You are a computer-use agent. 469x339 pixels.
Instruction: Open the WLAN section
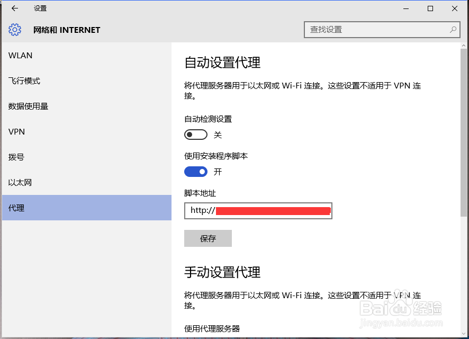(x=86, y=56)
